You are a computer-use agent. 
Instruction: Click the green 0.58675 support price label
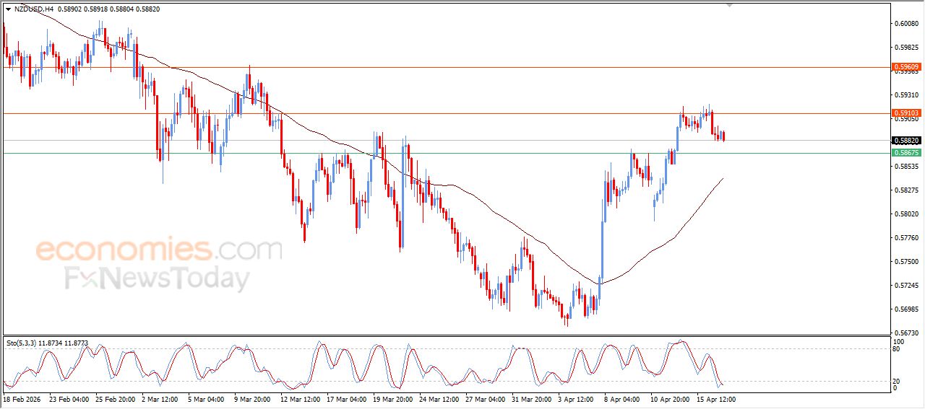point(906,153)
